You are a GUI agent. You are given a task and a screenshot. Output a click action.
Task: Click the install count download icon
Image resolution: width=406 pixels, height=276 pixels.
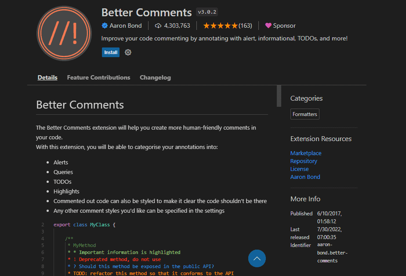pyautogui.click(x=158, y=25)
